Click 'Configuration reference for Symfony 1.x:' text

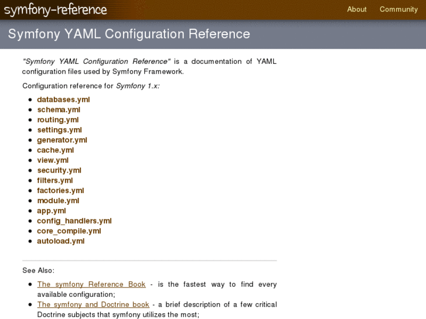(91, 86)
